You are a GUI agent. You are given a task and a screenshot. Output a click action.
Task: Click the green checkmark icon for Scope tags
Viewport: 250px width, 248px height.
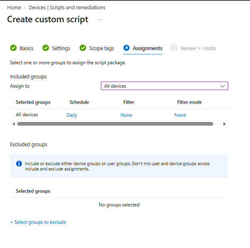(x=83, y=48)
